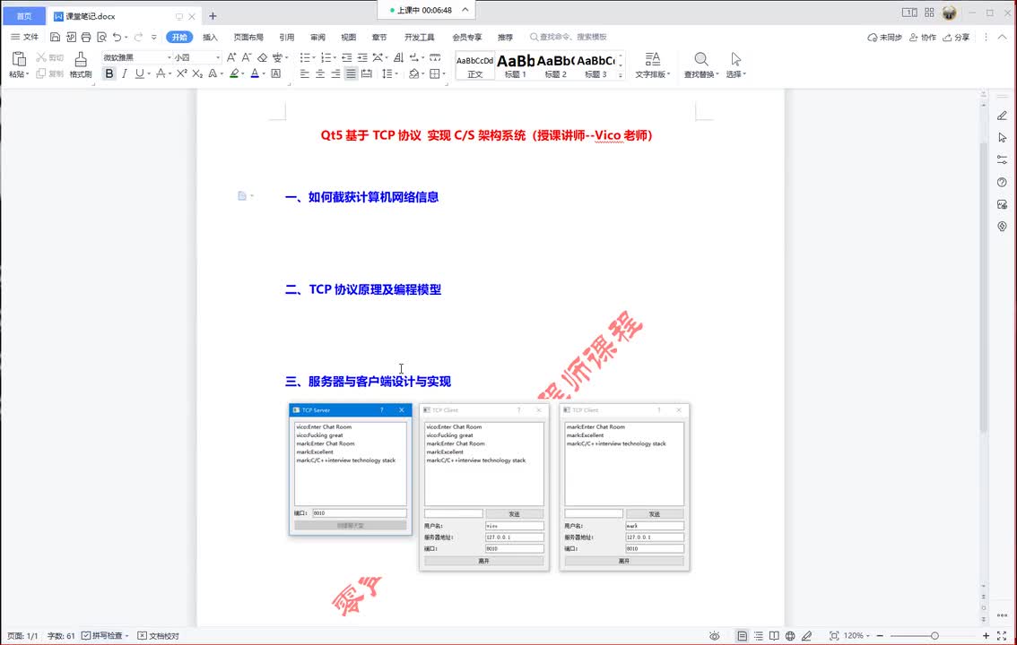The height and width of the screenshot is (645, 1017).
Task: Click the zoom slider handle
Action: (934, 636)
